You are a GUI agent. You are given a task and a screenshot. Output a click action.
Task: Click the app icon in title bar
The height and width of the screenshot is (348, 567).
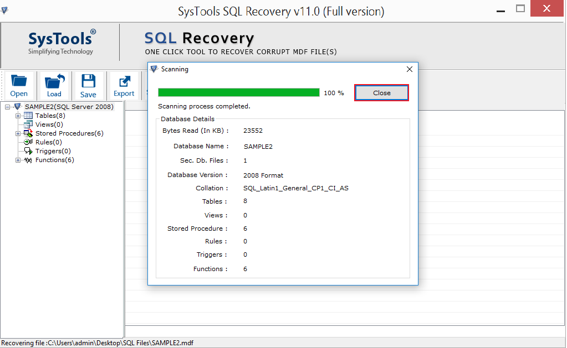pyautogui.click(x=4, y=10)
